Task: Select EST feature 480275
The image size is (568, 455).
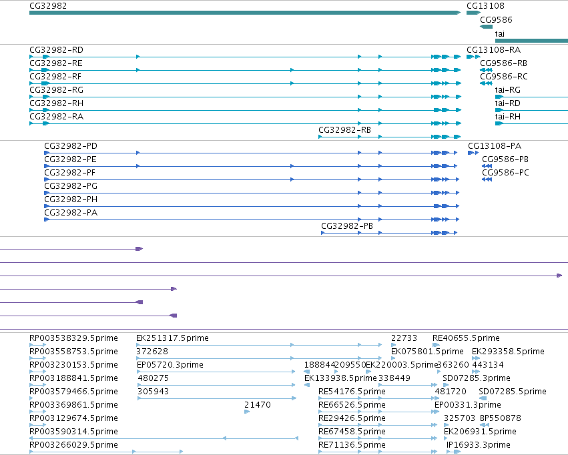Action: coord(154,379)
